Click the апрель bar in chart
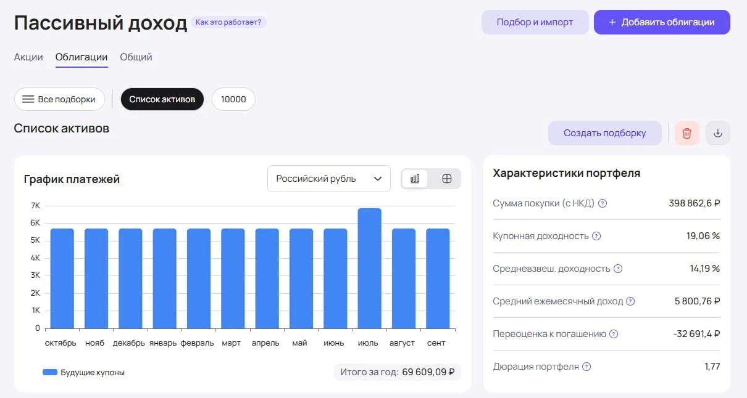The height and width of the screenshot is (398, 747). point(267,278)
